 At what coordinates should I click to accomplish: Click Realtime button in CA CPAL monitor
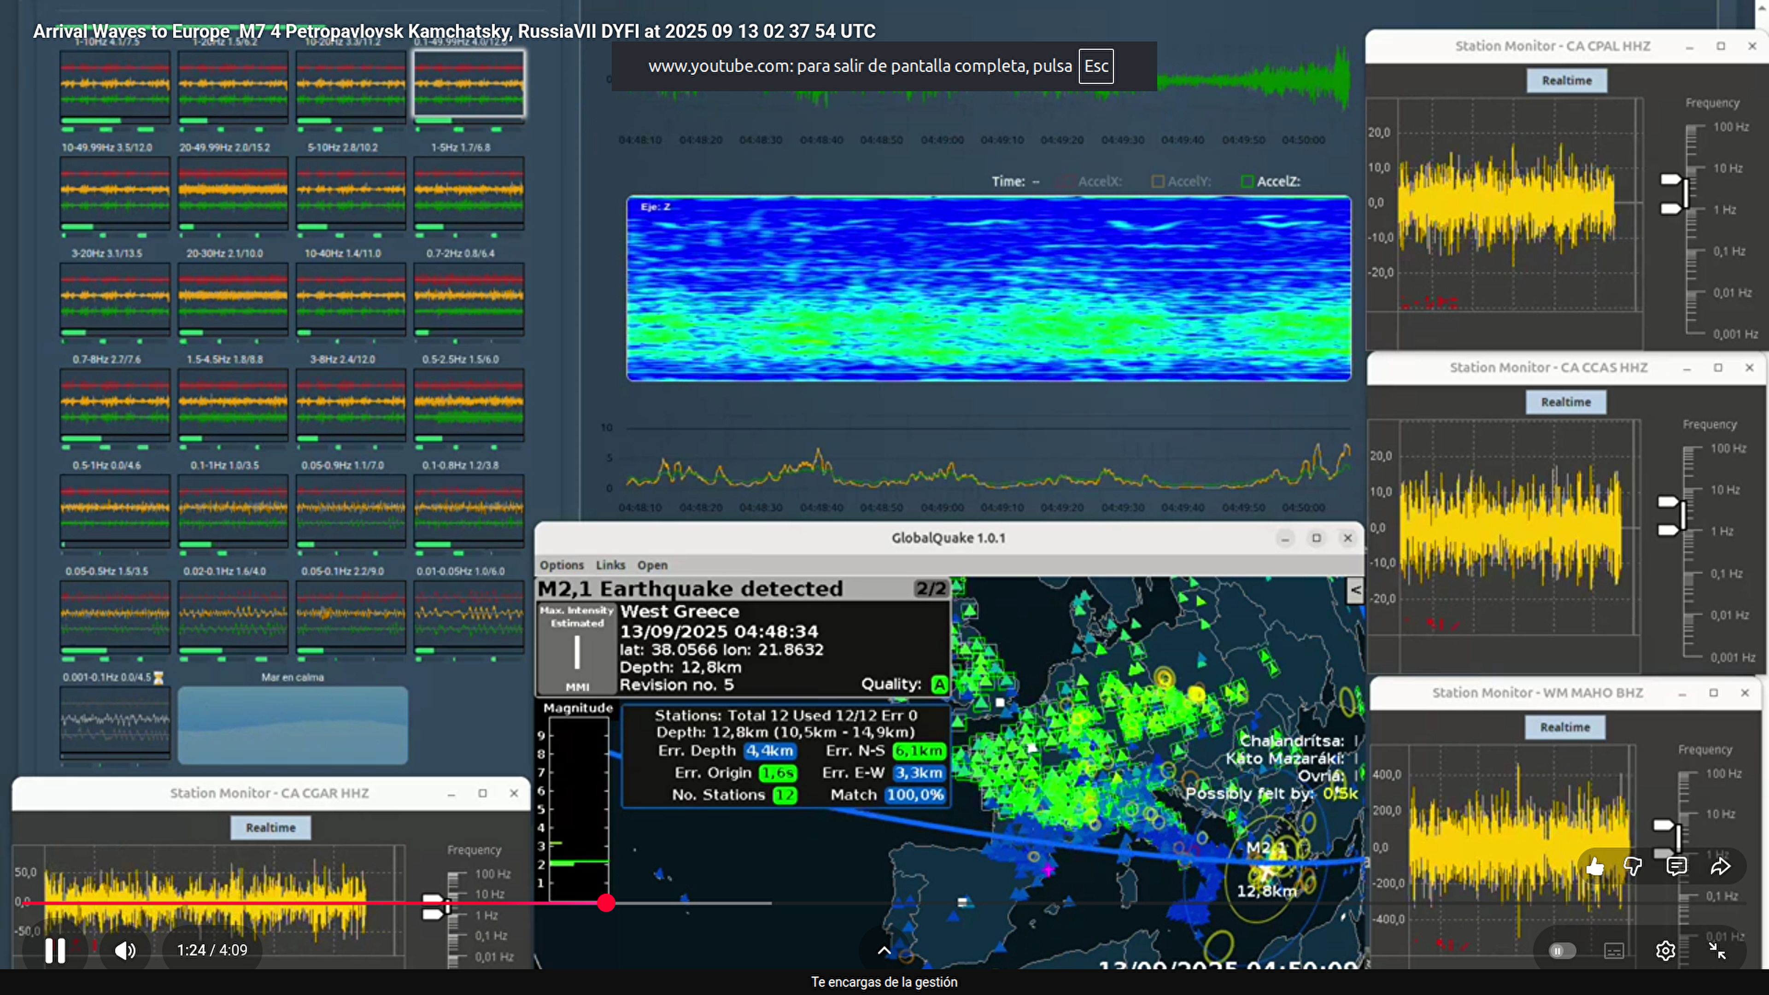click(1566, 80)
